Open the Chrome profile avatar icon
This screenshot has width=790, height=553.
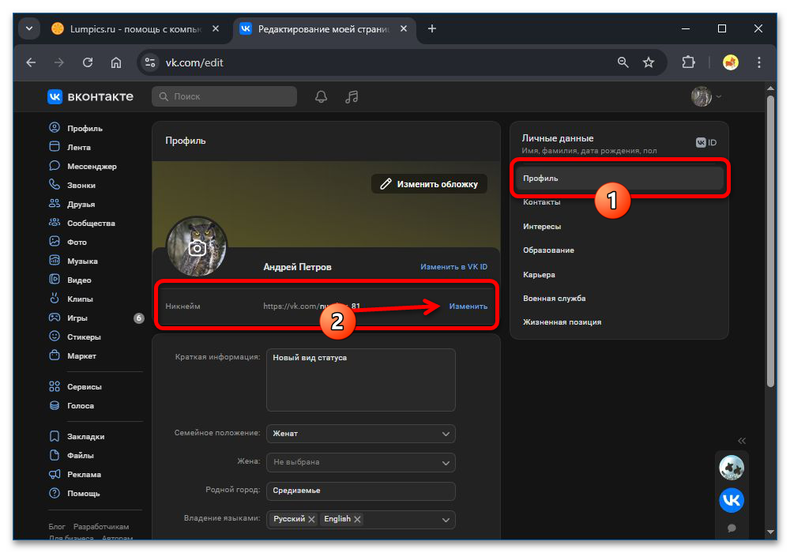tap(731, 62)
